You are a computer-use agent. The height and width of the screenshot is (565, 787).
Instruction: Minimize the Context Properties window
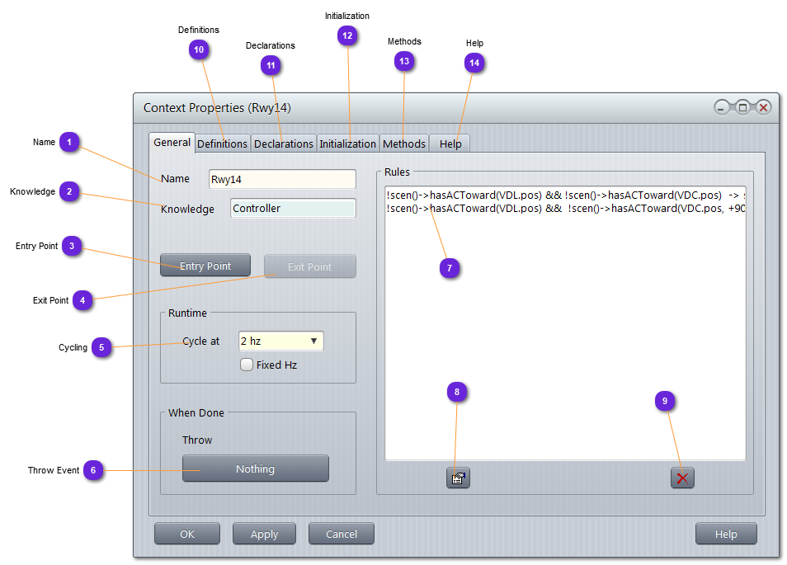point(723,108)
